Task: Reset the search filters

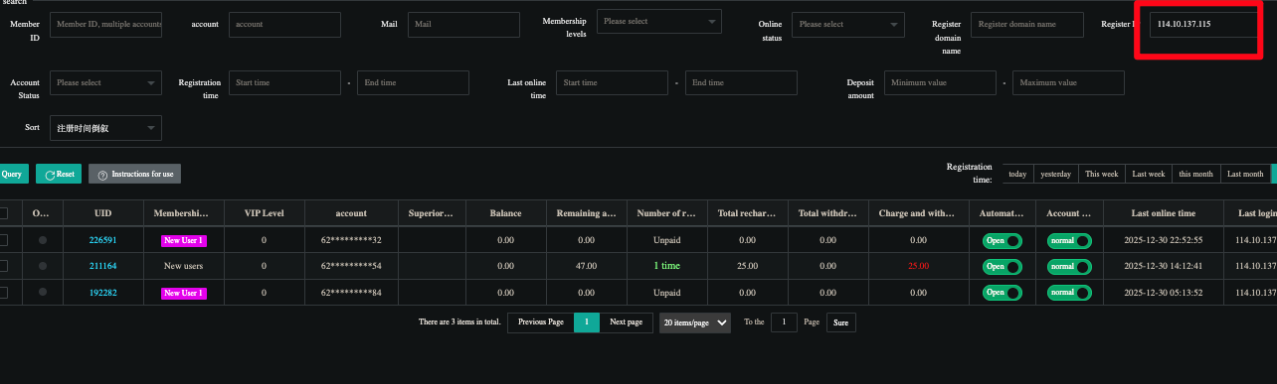Action: 59,174
